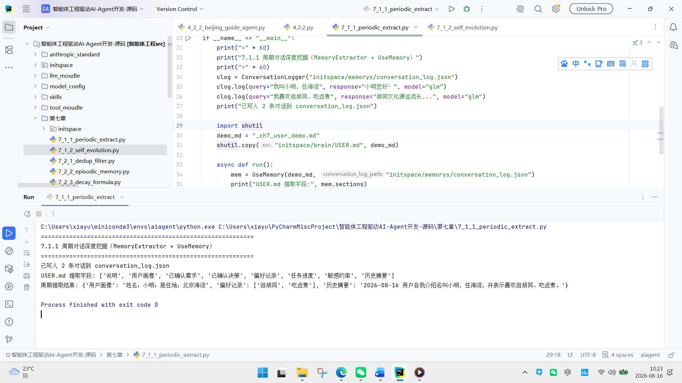
Task: Switch to 4_2_2_beijing_guide_agent.py tab
Action: coord(222,27)
